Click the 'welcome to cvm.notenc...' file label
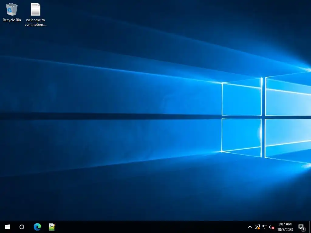Image resolution: width=311 pixels, height=233 pixels. 36,22
